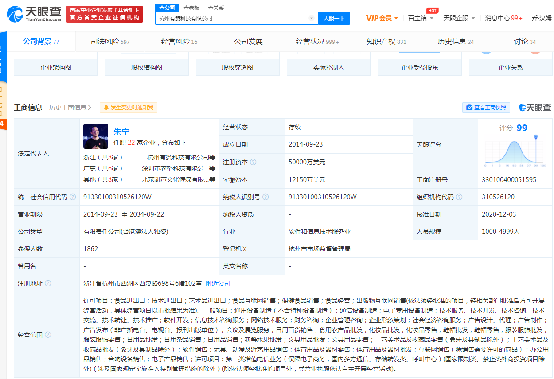Screen dimensions: 554x379
Task: Click the camera icon on 查看工商快照
Action: 469,108
